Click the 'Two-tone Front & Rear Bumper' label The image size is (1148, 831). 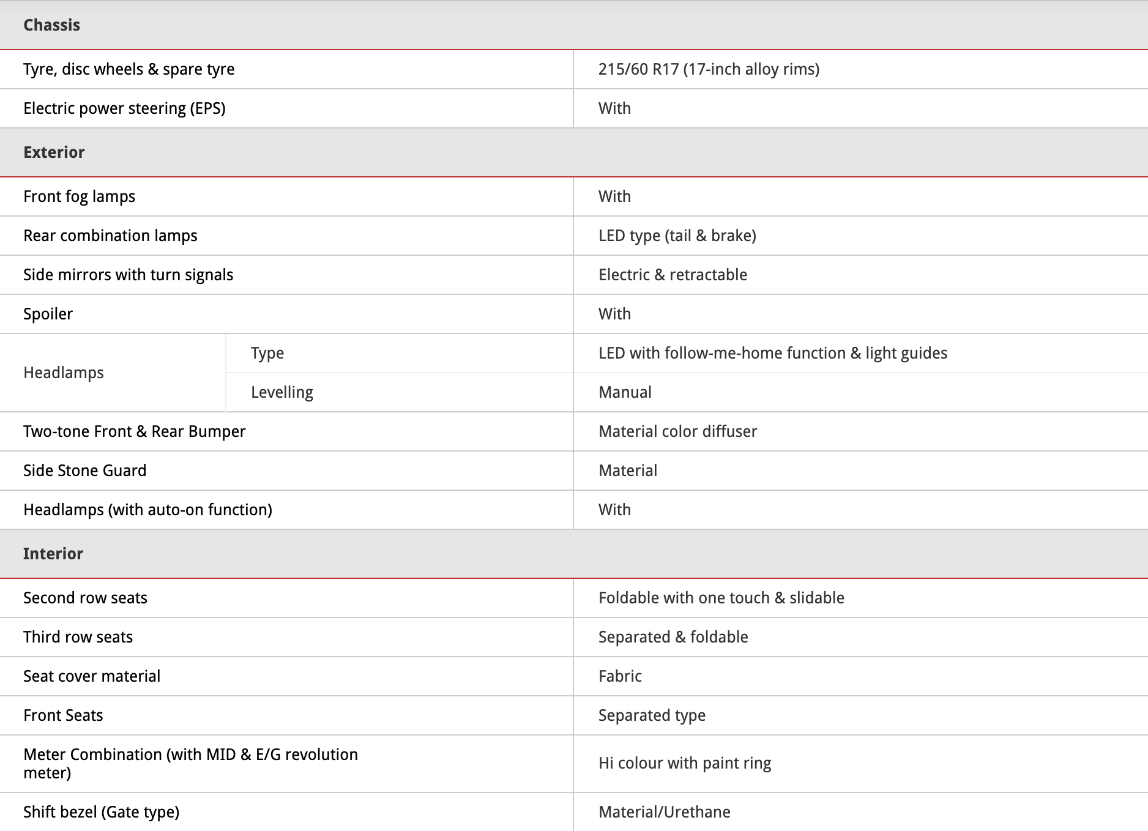pyautogui.click(x=134, y=431)
